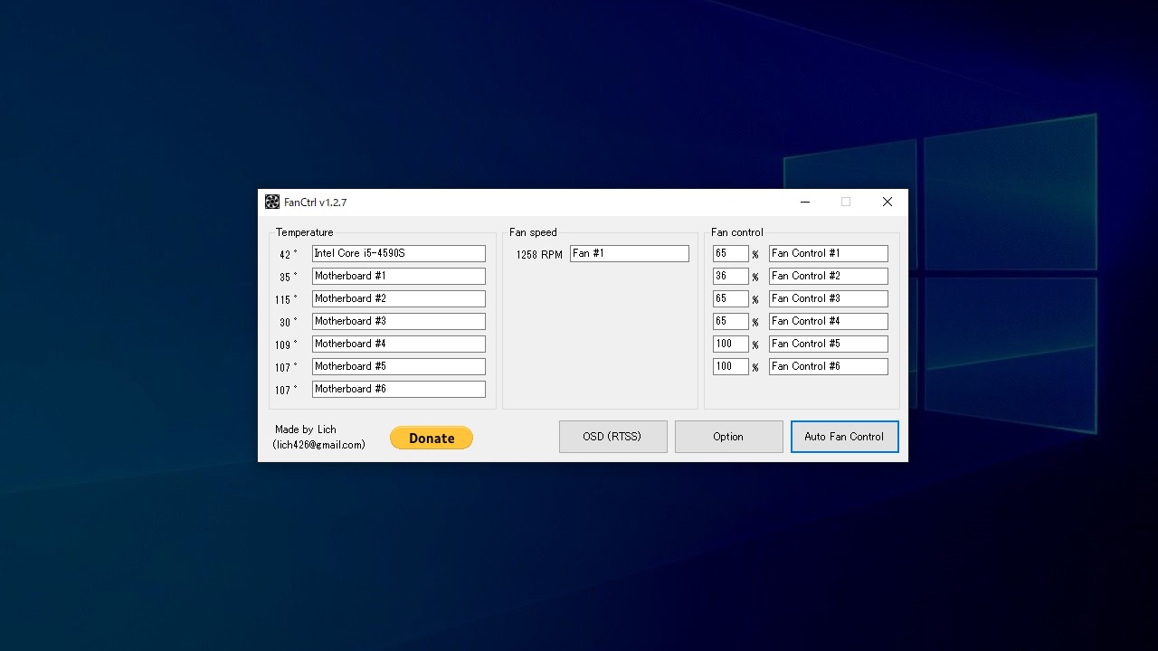Edit the Fan Control #2 name field
Image resolution: width=1158 pixels, height=651 pixels.
click(829, 277)
